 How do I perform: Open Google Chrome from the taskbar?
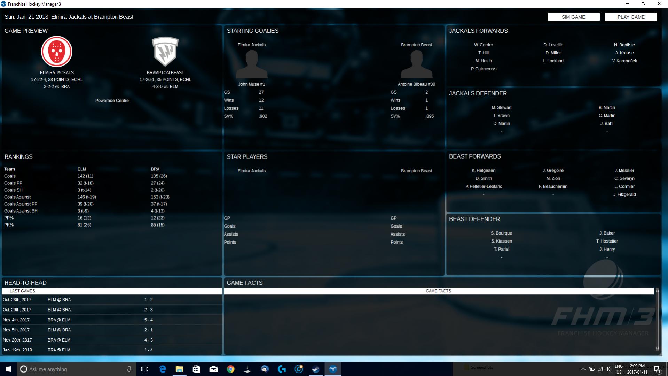(230, 369)
